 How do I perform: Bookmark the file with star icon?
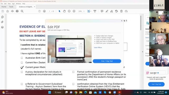(x=8, y=11)
